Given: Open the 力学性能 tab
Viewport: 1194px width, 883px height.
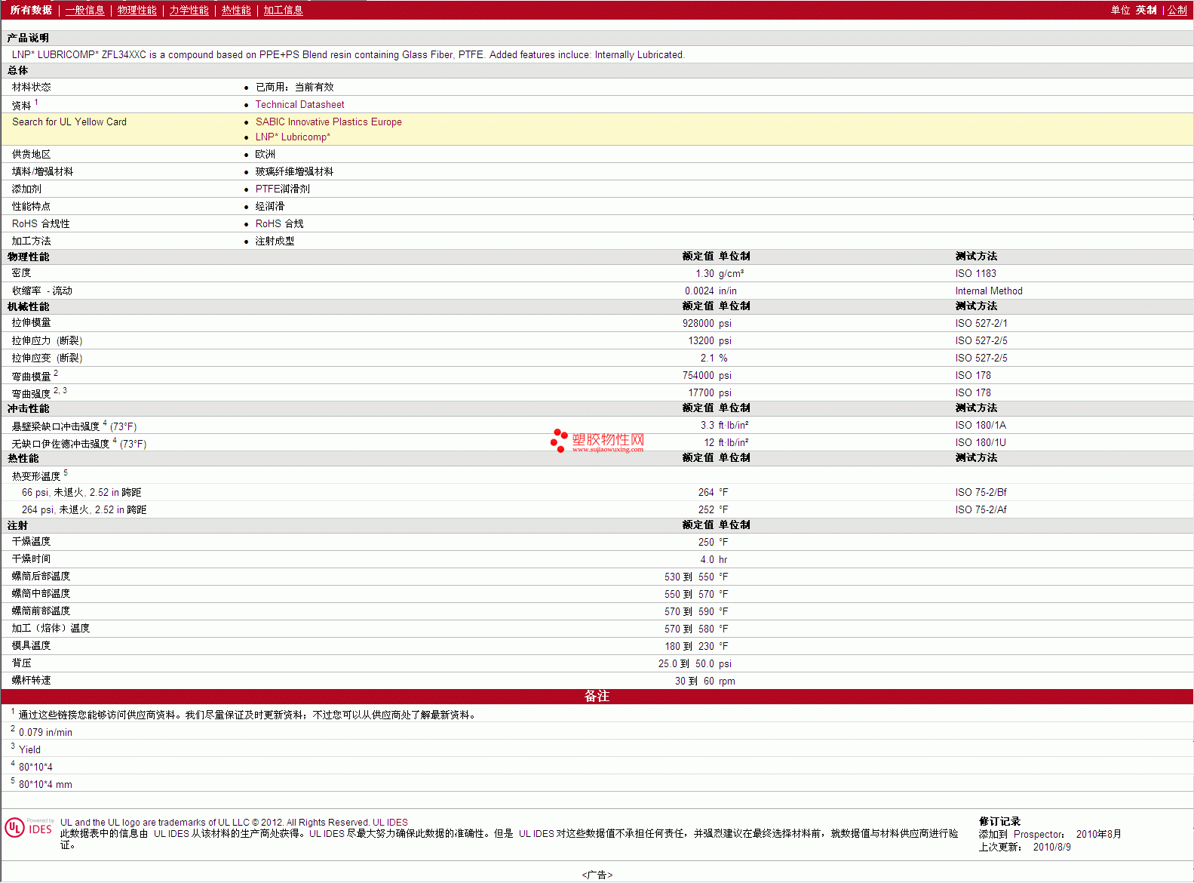Looking at the screenshot, I should coord(189,10).
